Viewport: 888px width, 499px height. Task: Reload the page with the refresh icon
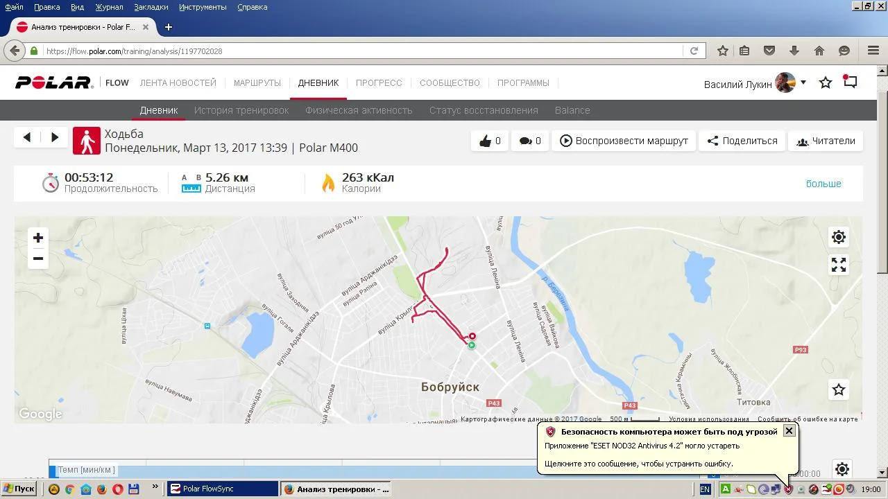694,51
